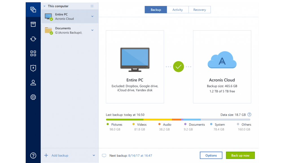Click the Pictures legend dot

pos(108,124)
